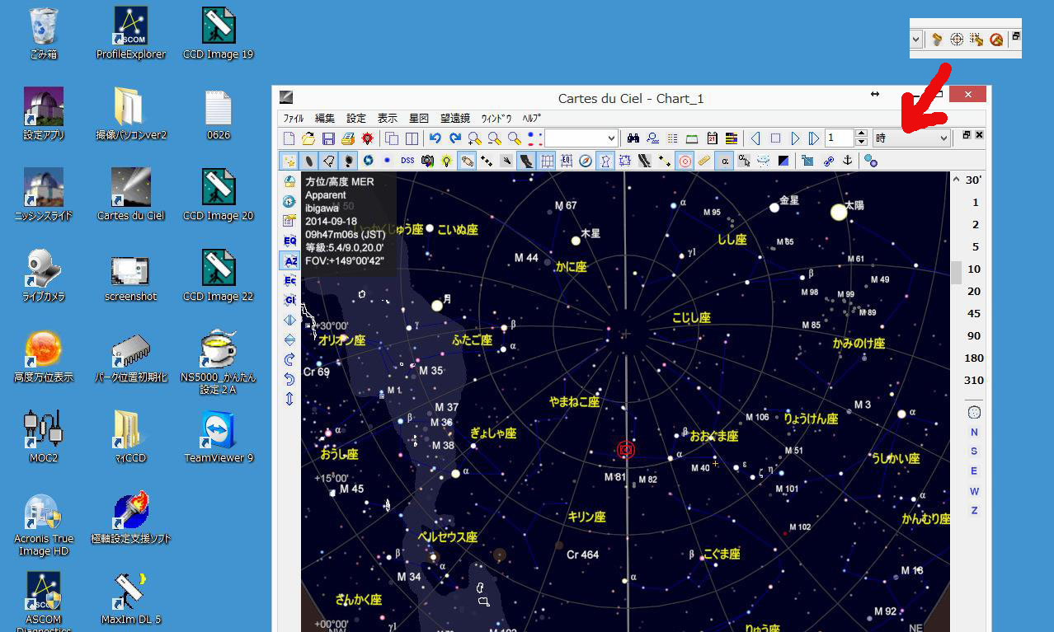Click the time step number field showing 1
Image resolution: width=1054 pixels, height=632 pixels.
coord(840,138)
